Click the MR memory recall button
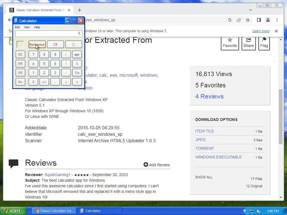The image size is (287, 215). point(20,64)
